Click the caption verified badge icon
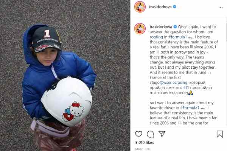227x151 pixels. tap(175, 27)
